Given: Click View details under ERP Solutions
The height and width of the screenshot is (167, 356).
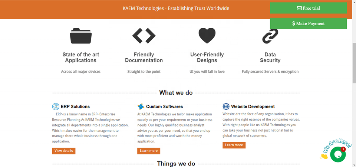Looking at the screenshot, I should coord(64,151).
